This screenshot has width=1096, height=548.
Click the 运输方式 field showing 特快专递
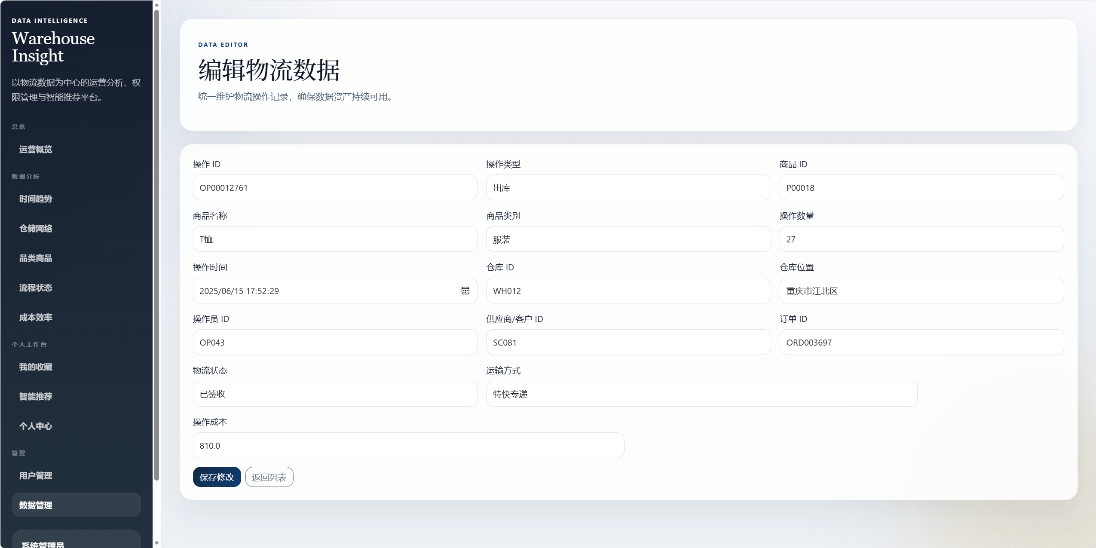point(701,394)
